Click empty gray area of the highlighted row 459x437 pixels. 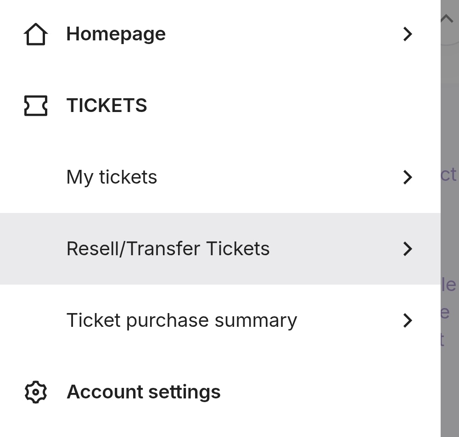click(335, 249)
